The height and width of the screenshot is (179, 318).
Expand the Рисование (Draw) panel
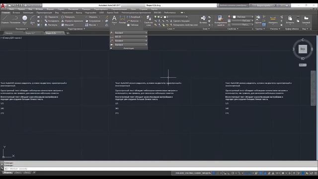click(22, 29)
